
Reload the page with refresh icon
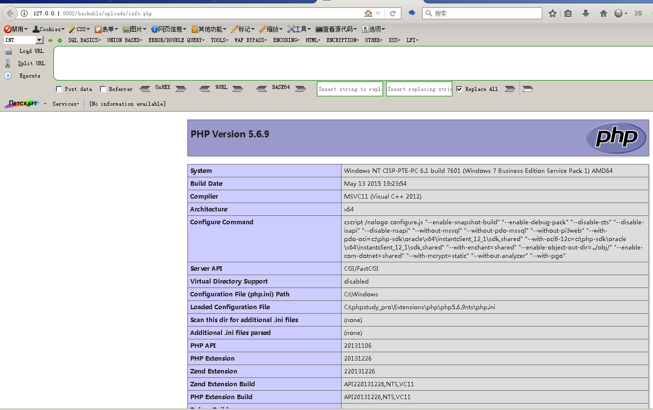click(x=393, y=13)
